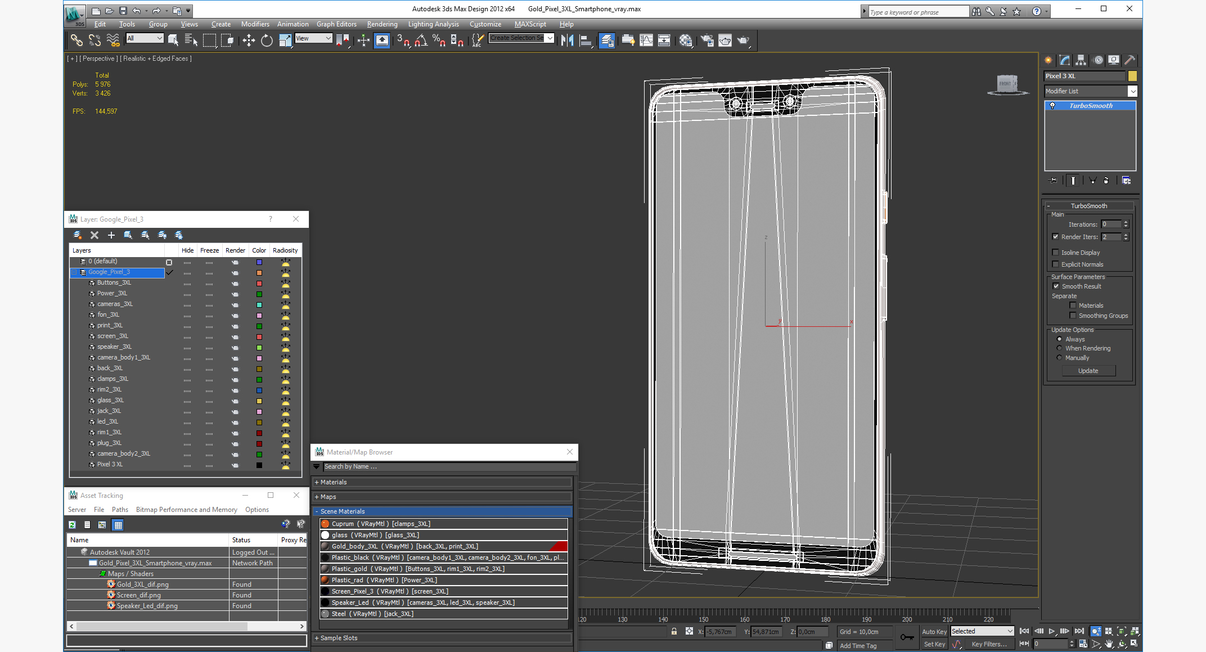Click the Play Animation button

[x=1051, y=631]
